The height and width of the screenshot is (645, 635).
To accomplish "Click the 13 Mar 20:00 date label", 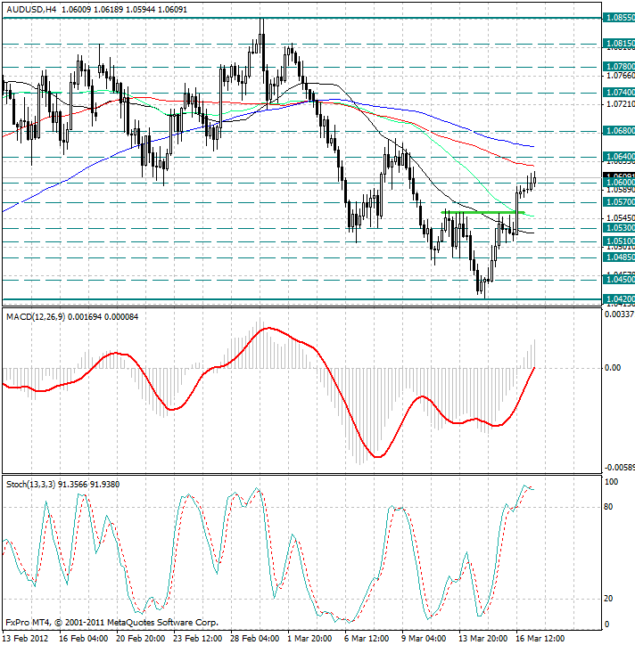I will pos(483,639).
